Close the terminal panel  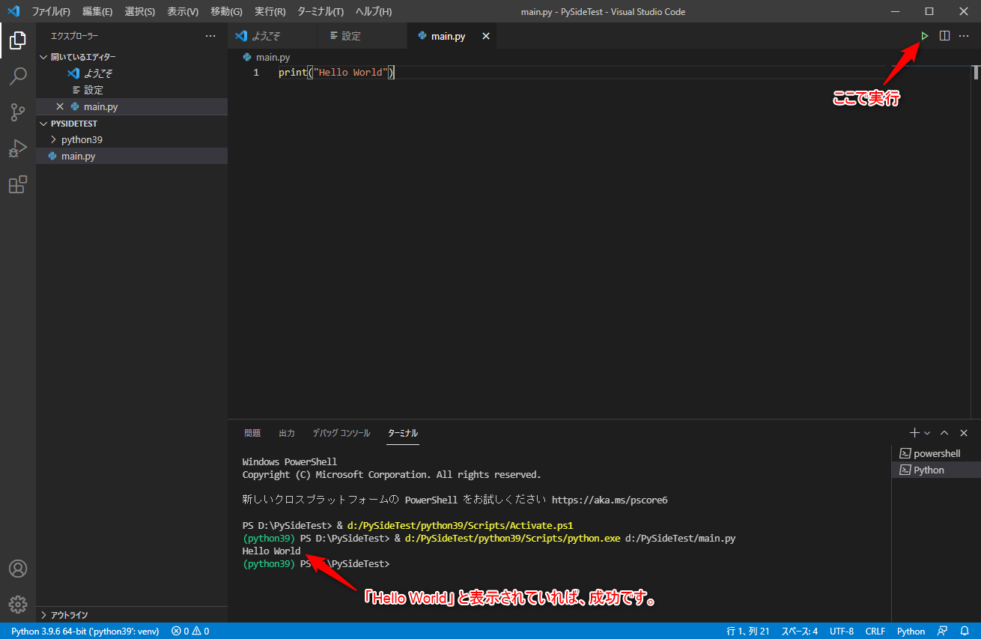pyautogui.click(x=964, y=433)
